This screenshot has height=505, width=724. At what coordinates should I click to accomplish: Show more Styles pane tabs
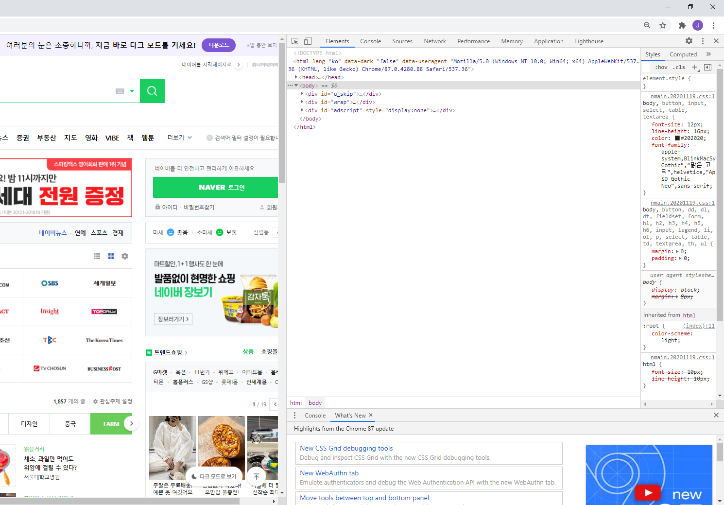[708, 54]
